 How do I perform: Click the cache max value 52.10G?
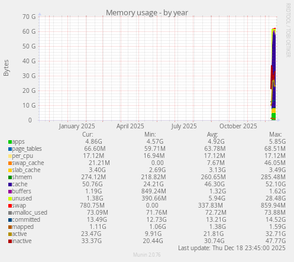[x=276, y=185]
